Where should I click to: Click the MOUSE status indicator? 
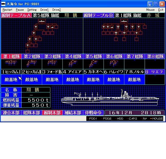pos(157,118)
